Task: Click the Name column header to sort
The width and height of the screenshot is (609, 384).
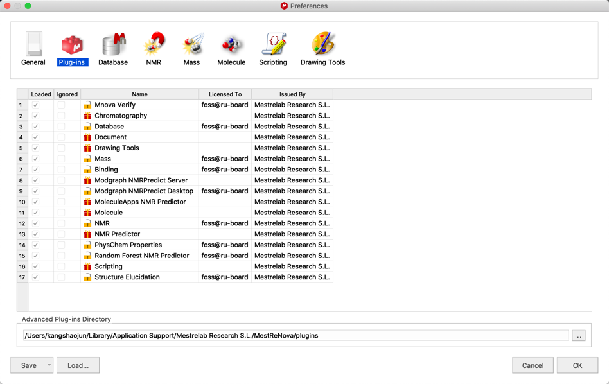Action: [x=139, y=94]
